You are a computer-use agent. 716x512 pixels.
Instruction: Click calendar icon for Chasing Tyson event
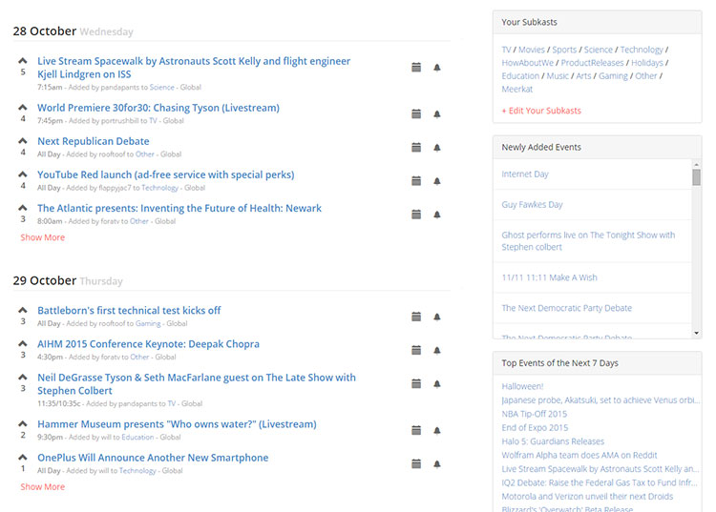[x=416, y=114]
